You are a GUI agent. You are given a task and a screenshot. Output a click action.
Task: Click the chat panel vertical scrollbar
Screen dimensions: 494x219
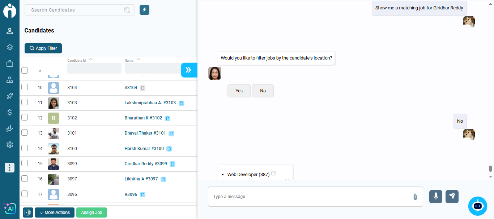tap(490, 169)
